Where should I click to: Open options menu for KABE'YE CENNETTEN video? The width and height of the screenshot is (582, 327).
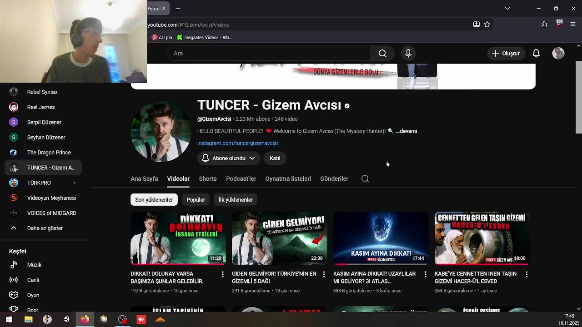point(527,274)
